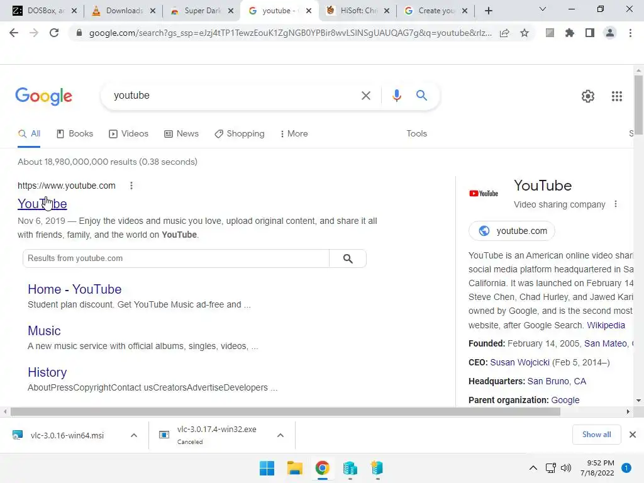The image size is (644, 483).
Task: Click the Results from youtube.com field
Action: coord(176,258)
